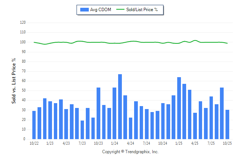
Task: Select the 1/25 bar in the chart
Action: [x=179, y=108]
